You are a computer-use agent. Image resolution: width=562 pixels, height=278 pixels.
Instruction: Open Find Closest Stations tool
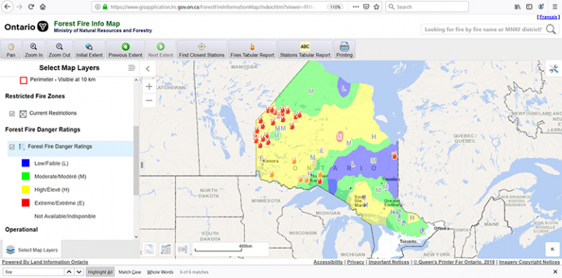[201, 50]
